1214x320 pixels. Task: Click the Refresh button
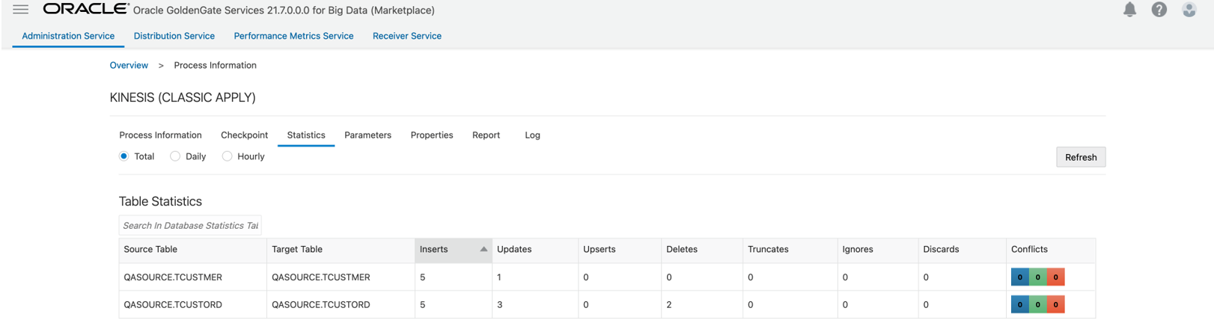click(x=1081, y=157)
